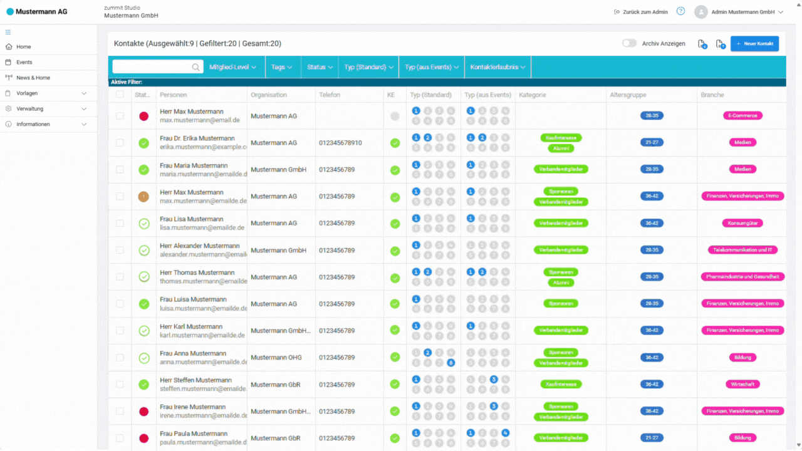
Task: Check the box for Frau Paula Mustermann
Action: [120, 438]
